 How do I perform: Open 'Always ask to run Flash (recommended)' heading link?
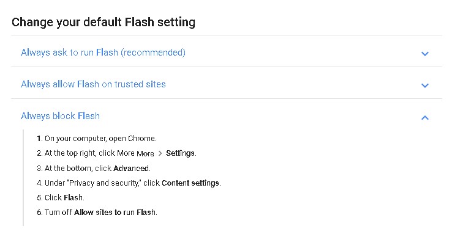[103, 53]
